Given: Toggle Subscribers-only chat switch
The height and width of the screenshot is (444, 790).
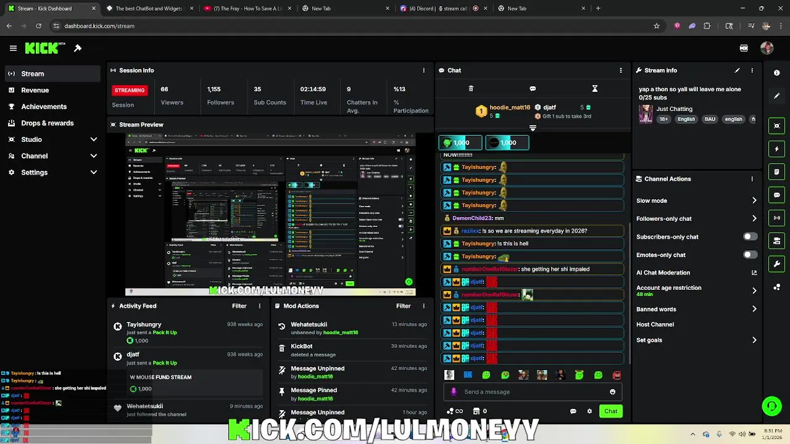Looking at the screenshot, I should [x=750, y=237].
